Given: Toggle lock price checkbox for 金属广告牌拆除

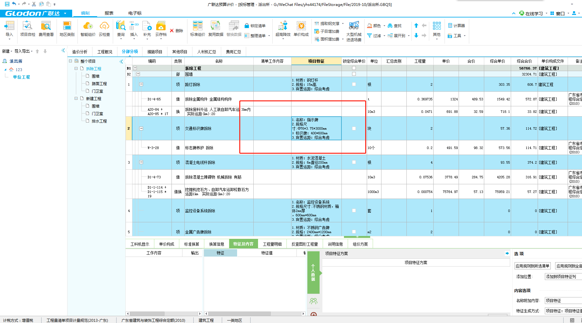Looking at the screenshot, I should 354,232.
